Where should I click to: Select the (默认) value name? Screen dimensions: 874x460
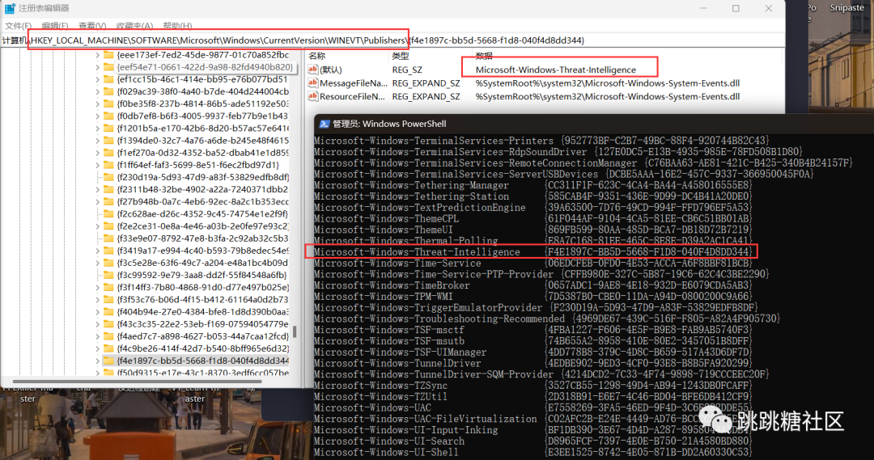pyautogui.click(x=331, y=70)
